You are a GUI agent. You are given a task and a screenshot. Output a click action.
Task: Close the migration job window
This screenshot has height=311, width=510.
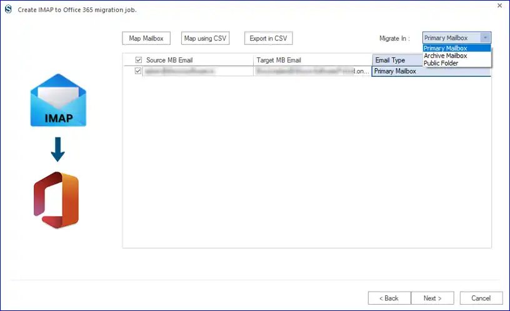[500, 6]
